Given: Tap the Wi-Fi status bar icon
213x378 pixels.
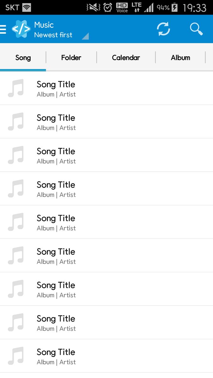Looking at the screenshot, I should point(26,7).
